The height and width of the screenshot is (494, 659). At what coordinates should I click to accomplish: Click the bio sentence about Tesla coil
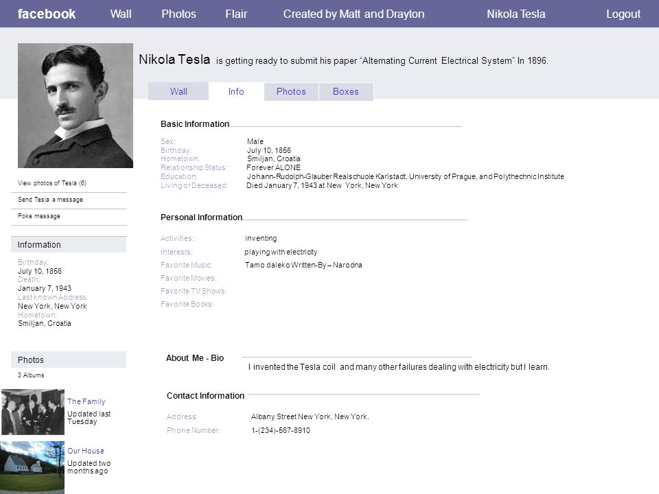tap(399, 366)
